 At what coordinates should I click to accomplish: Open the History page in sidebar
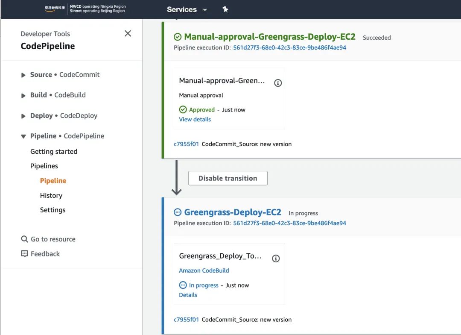coord(51,195)
